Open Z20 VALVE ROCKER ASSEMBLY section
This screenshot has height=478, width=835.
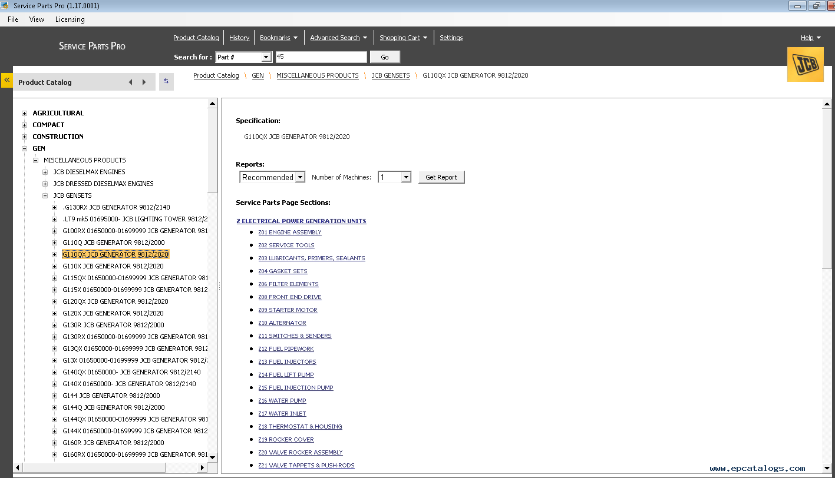pos(301,453)
